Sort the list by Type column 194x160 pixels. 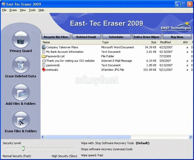pos(118,42)
